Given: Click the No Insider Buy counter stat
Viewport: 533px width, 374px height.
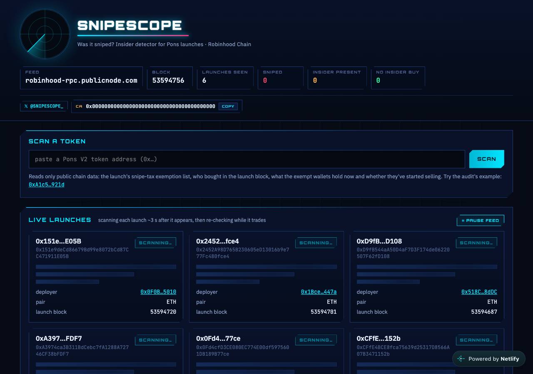Looking at the screenshot, I should tap(398, 78).
